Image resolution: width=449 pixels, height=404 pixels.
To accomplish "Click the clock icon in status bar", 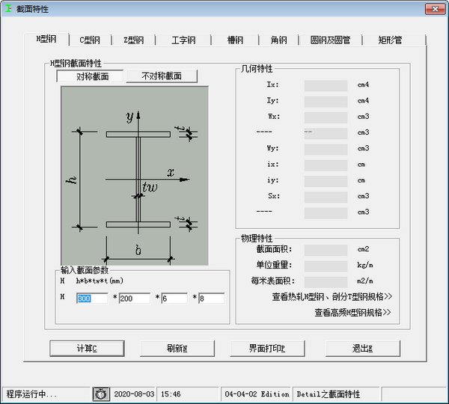I will click(101, 394).
